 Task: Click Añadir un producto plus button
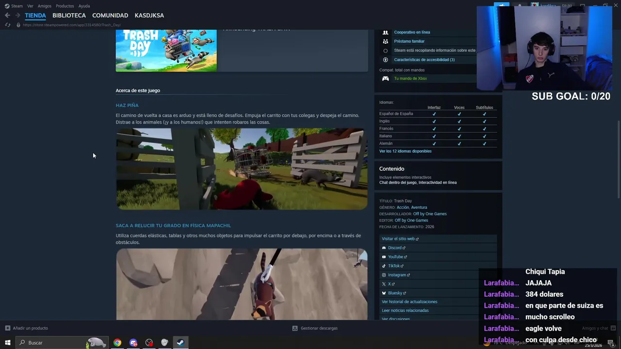[x=7, y=328]
